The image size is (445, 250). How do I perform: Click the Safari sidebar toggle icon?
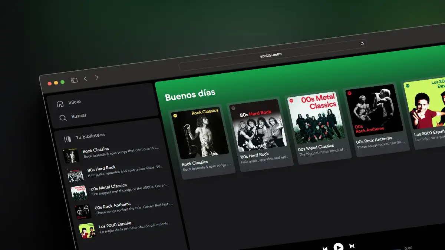(x=74, y=79)
